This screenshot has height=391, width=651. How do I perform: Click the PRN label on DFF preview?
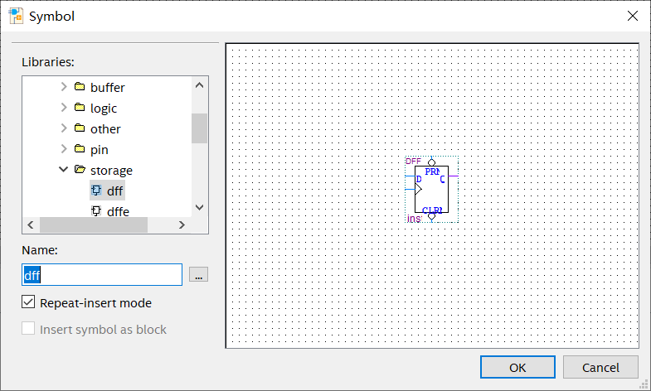click(x=432, y=171)
